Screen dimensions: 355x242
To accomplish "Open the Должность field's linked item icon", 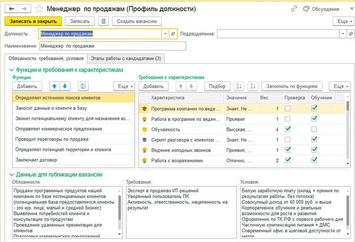I will pyautogui.click(x=173, y=34).
